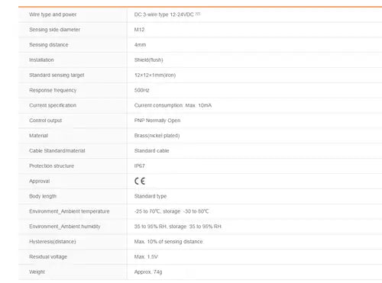Select the 12×12×1mm(iron) target value
Screen dimensions: 382x283
point(155,75)
